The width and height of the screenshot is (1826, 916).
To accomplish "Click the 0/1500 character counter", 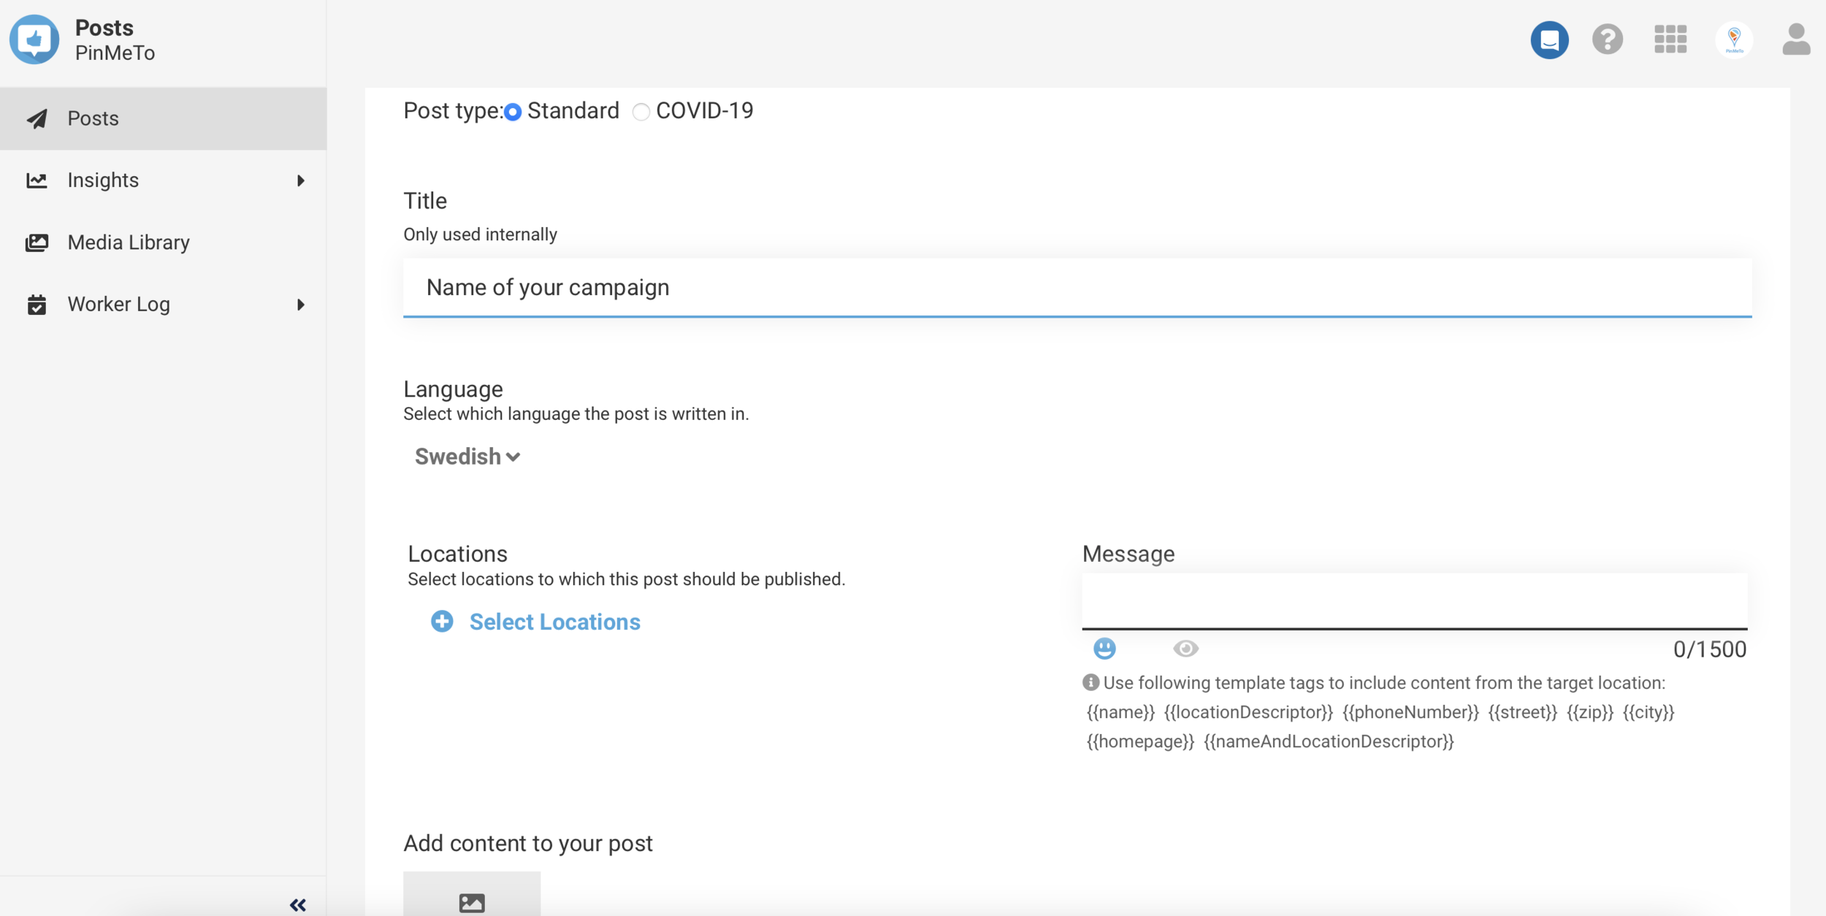I will [1710, 649].
